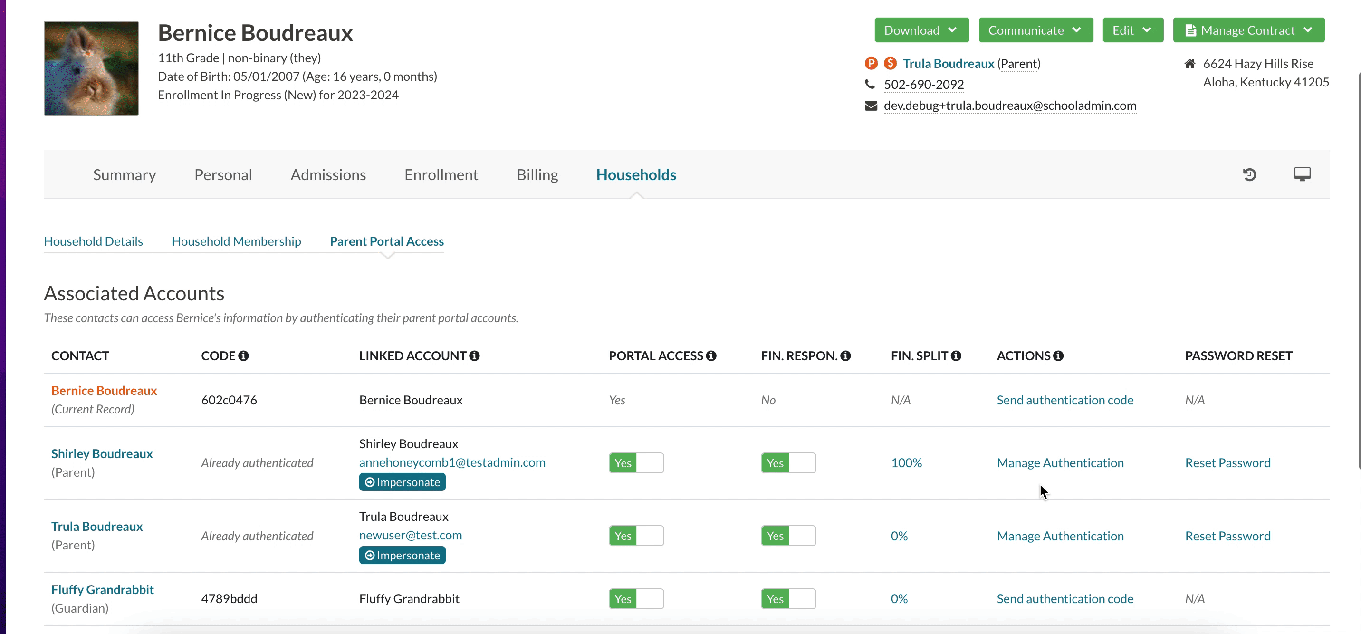This screenshot has width=1361, height=634.
Task: Toggle Shirley Boudreaux's portal access switch
Action: pos(636,463)
